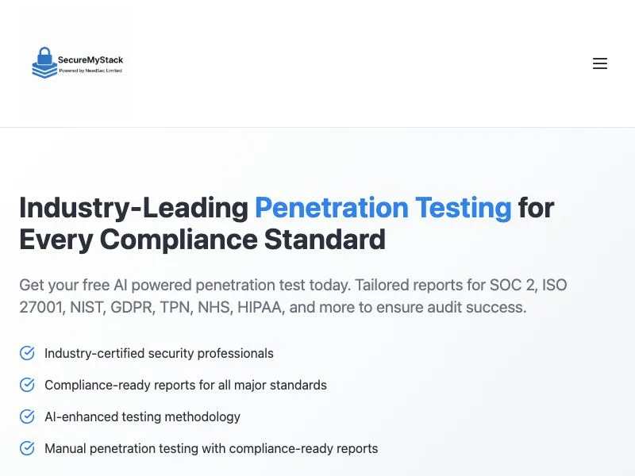Image resolution: width=635 pixels, height=476 pixels.
Task: Select Manual penetration testing with compliance-ready reports
Action: click(211, 448)
